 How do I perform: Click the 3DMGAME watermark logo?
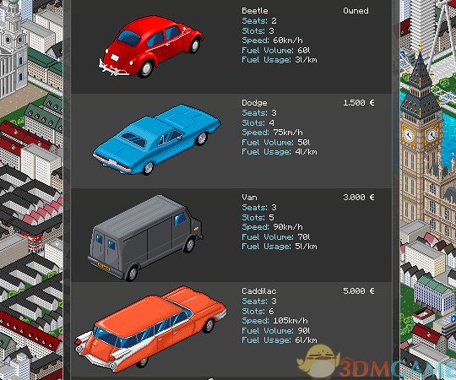(375, 362)
